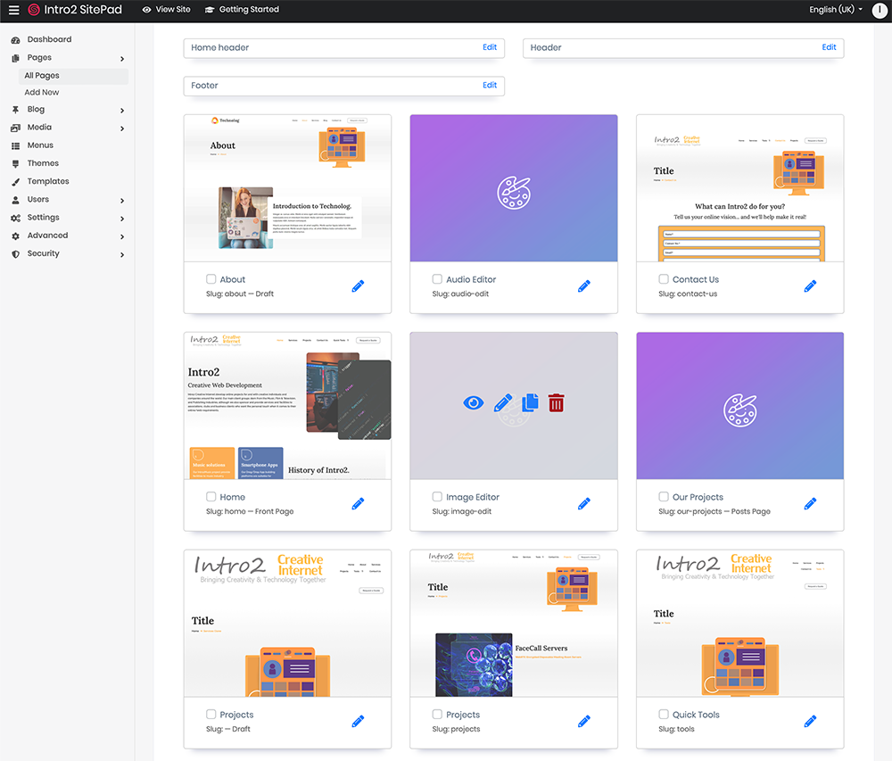Click pencil edit icon for Quick Tools page
892x761 pixels.
tap(810, 722)
